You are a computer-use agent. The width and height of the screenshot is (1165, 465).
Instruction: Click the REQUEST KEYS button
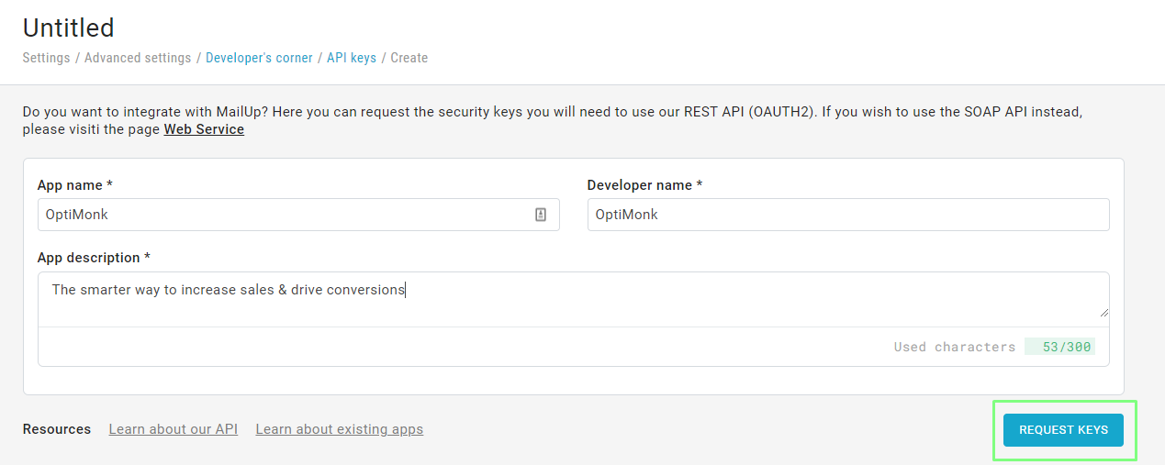(x=1063, y=429)
